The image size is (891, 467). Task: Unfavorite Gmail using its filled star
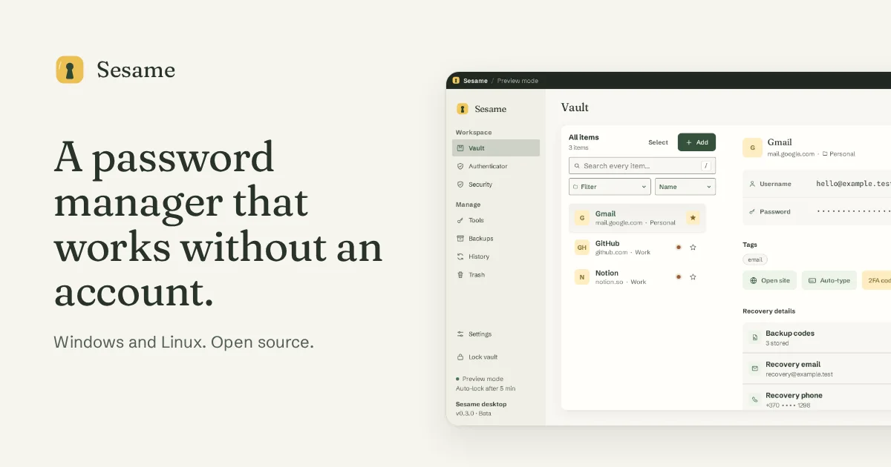coord(693,218)
